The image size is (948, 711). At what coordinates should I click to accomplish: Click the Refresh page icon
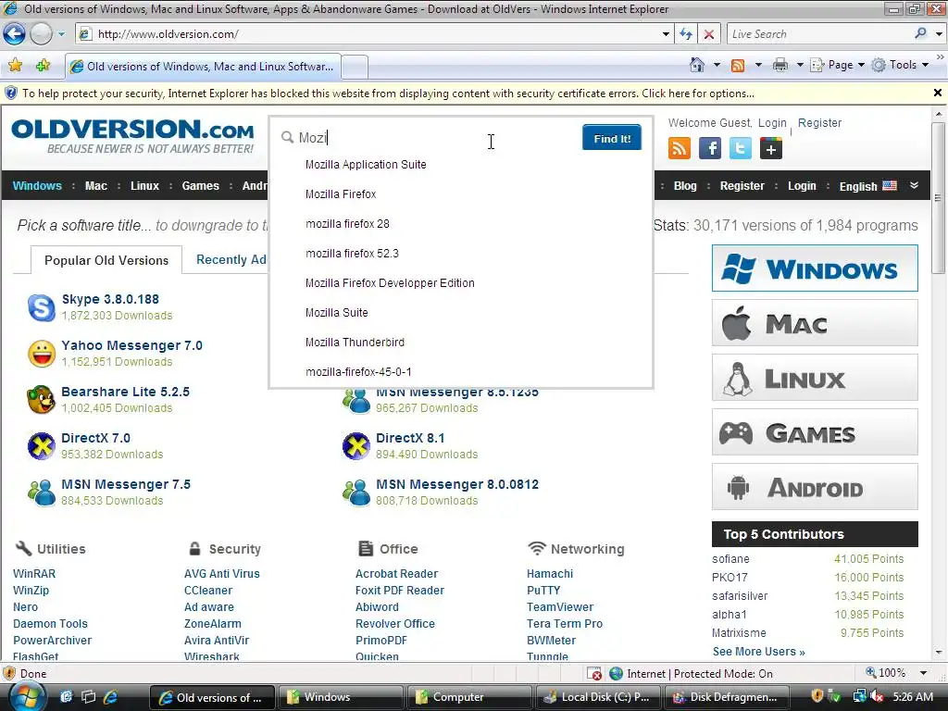(686, 34)
